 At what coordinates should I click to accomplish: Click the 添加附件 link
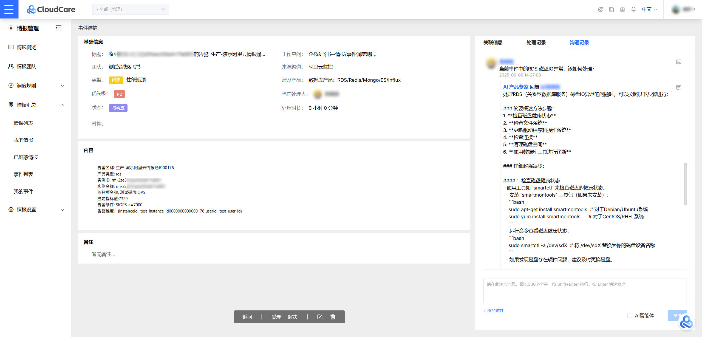tap(494, 310)
